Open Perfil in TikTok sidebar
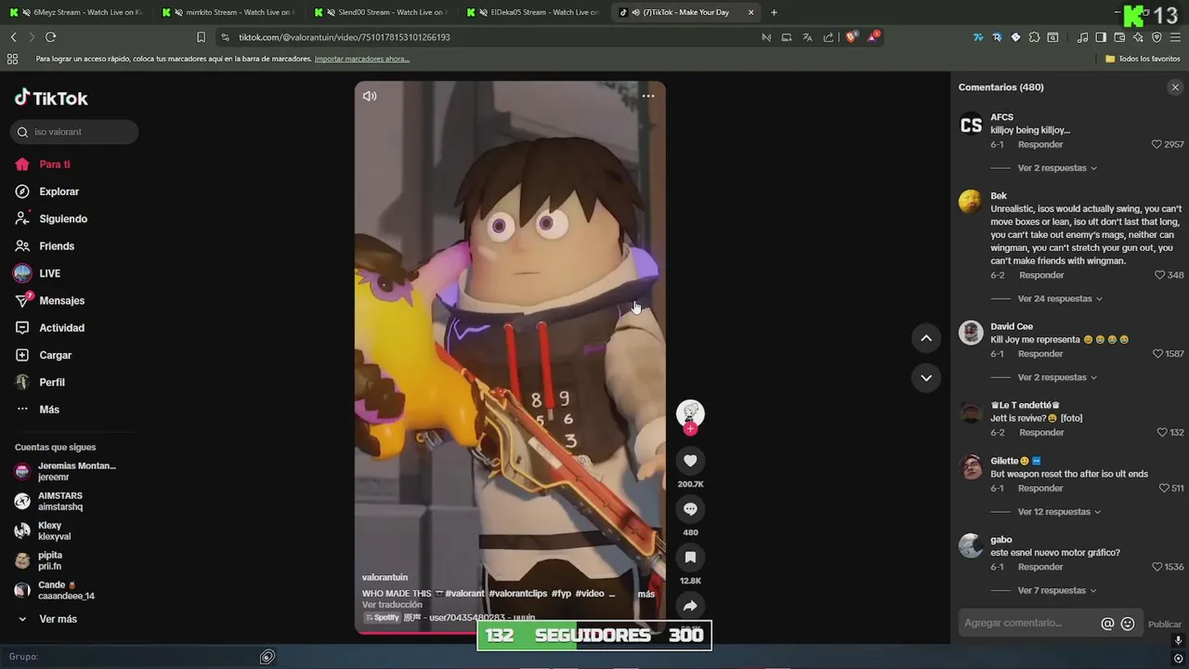Screen dimensions: 1189x669 (x=52, y=383)
